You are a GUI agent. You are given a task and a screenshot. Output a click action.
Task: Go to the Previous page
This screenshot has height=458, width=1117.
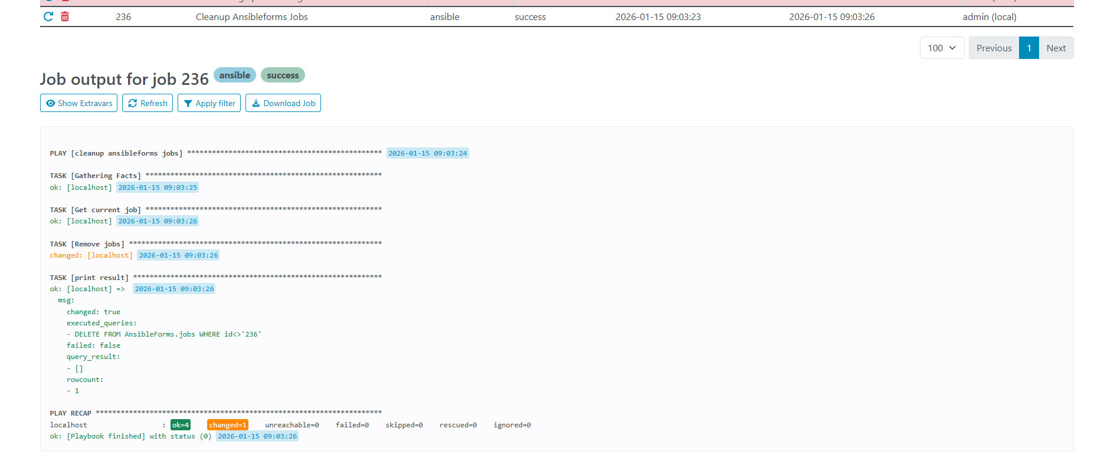(x=994, y=48)
